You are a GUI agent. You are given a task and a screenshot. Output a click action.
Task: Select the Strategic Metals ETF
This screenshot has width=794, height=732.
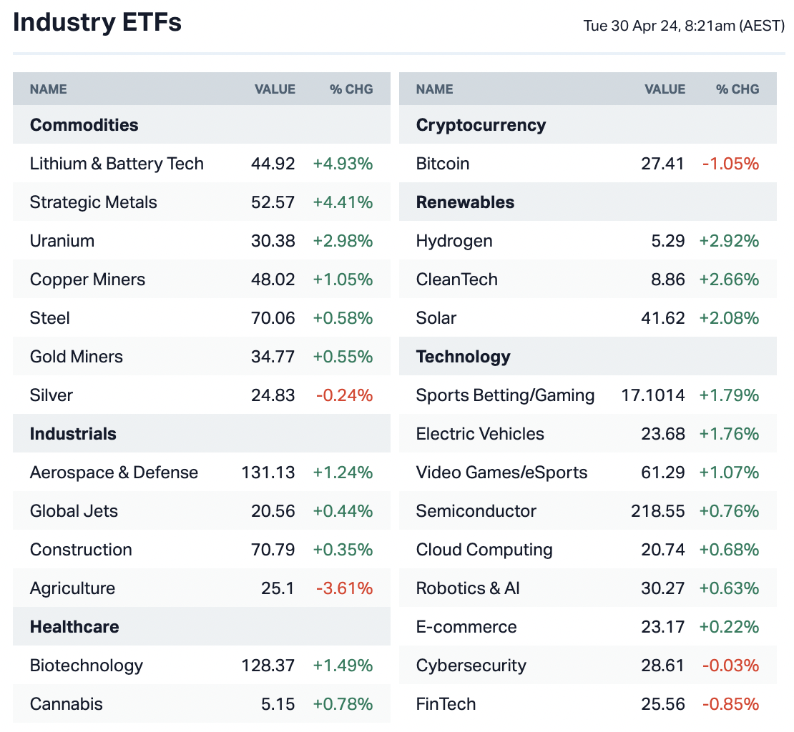pos(93,202)
